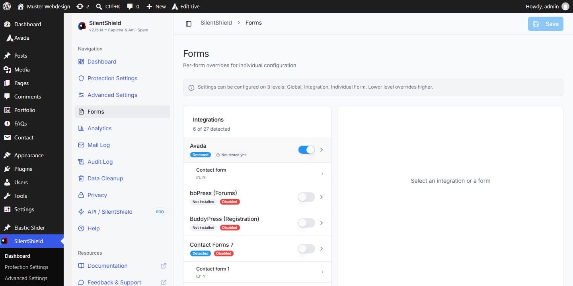This screenshot has height=286, width=573.
Task: Expand bbPress (Forums) chevron
Action: [322, 197]
